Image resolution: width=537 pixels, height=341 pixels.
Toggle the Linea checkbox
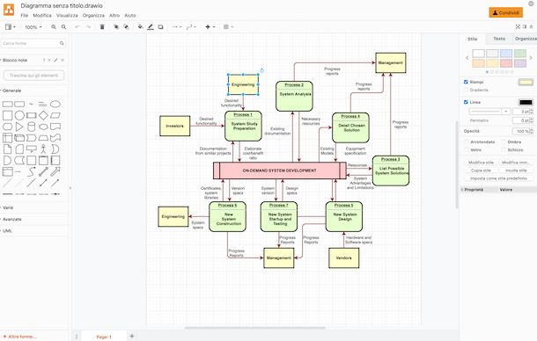coord(466,102)
